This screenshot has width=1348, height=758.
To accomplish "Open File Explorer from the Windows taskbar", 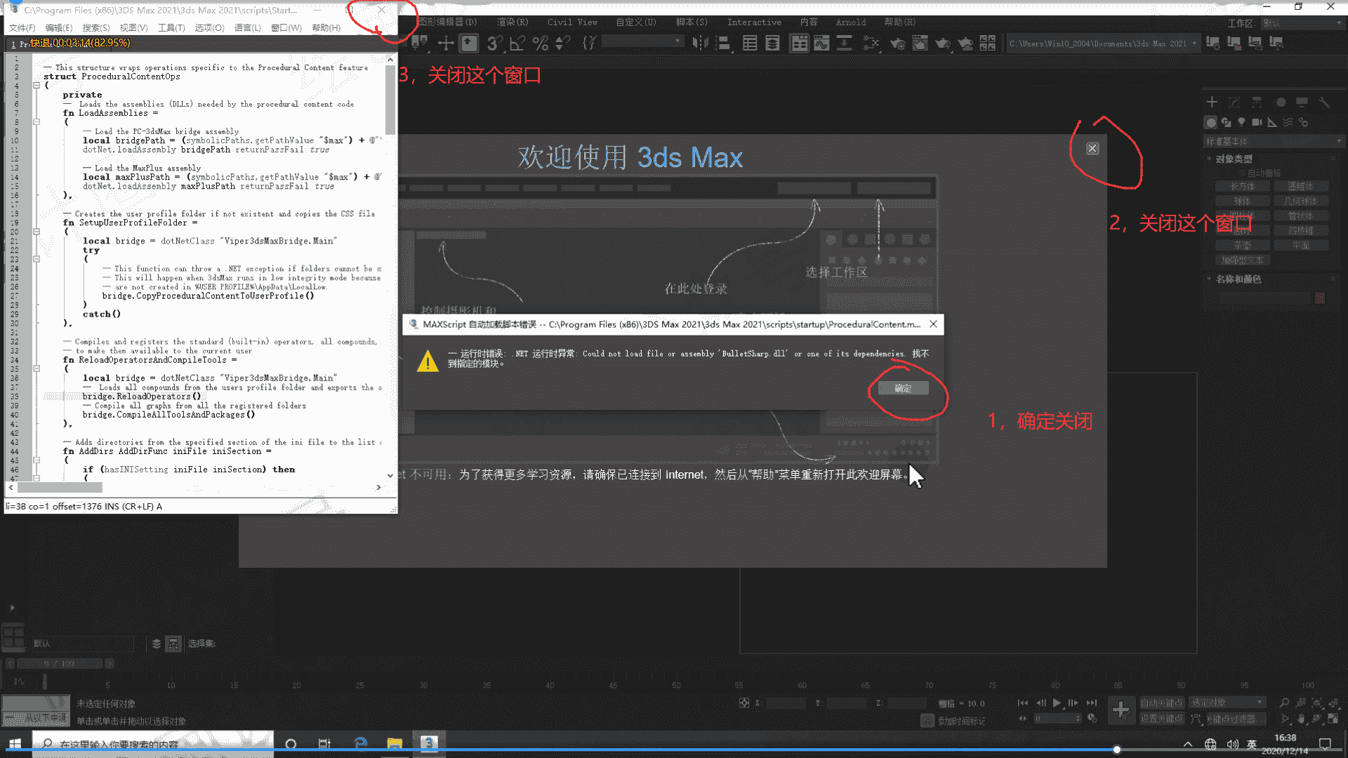I will point(395,744).
